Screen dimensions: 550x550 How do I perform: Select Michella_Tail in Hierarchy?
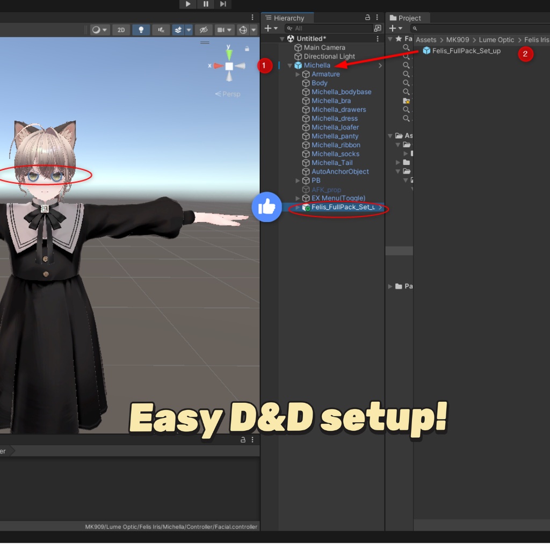point(332,163)
